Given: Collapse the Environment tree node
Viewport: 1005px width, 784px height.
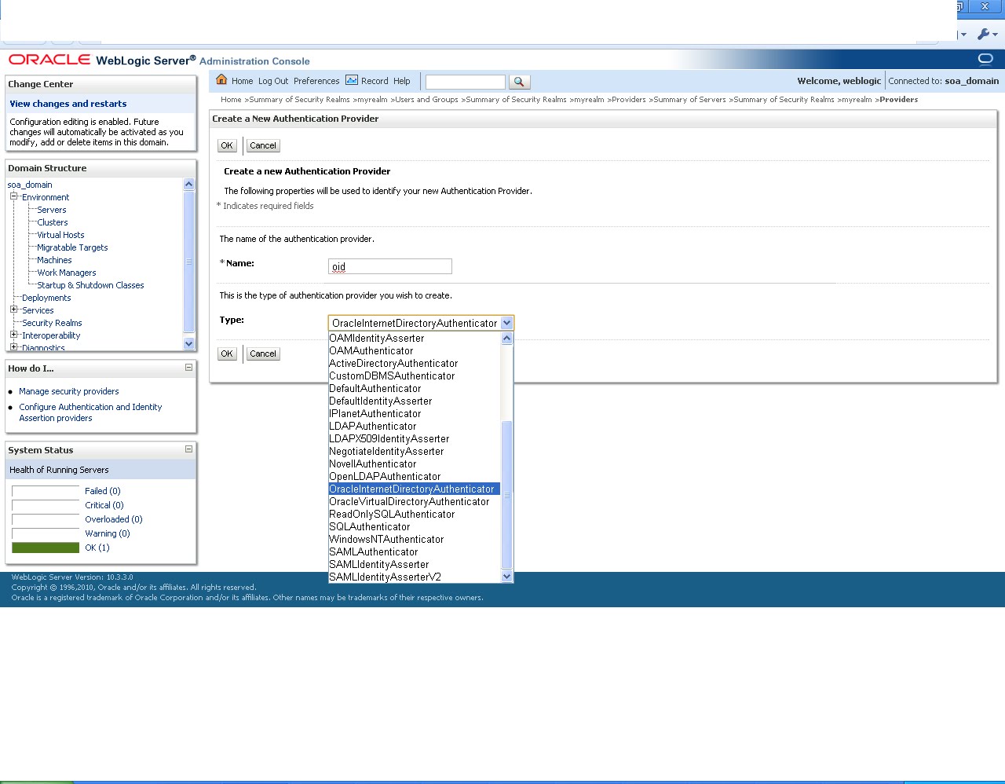Looking at the screenshot, I should 13,196.
